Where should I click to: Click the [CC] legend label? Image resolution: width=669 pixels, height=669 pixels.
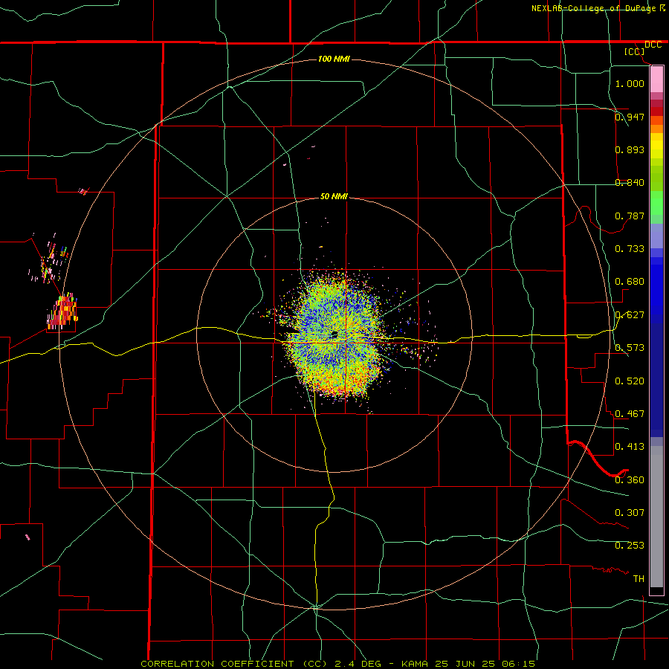(x=635, y=51)
